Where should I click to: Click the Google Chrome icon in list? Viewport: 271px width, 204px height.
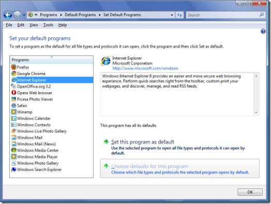pyautogui.click(x=13, y=74)
